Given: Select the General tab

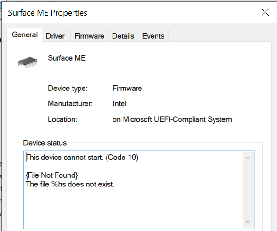Looking at the screenshot, I should (x=25, y=35).
